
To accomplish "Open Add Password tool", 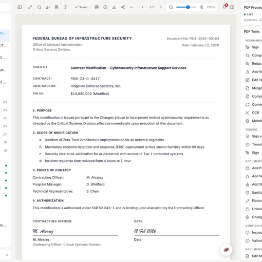I will point(253,168).
